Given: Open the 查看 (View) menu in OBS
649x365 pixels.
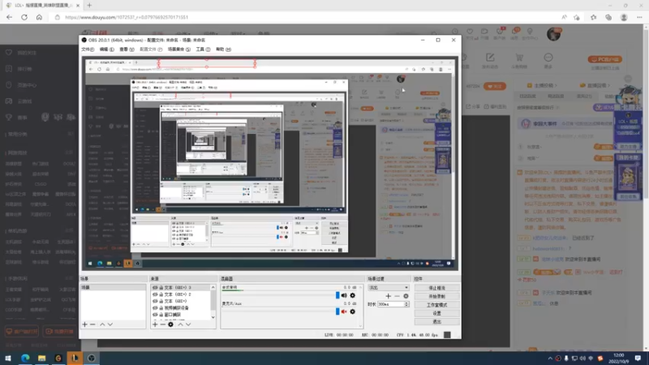Looking at the screenshot, I should [127, 49].
